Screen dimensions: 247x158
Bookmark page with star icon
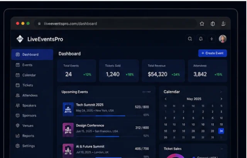pos(202,24)
